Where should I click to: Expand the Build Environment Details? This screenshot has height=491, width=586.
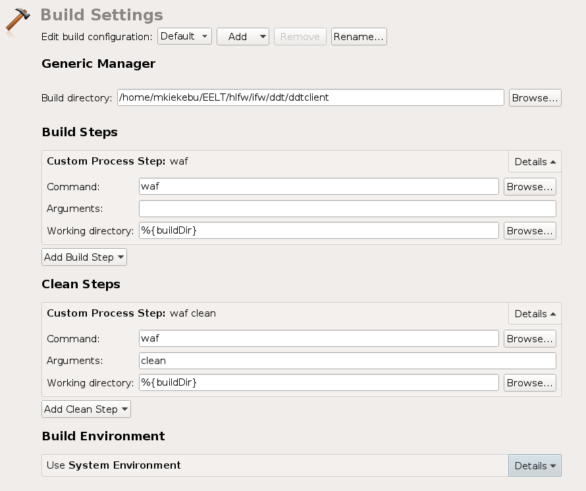pos(535,465)
